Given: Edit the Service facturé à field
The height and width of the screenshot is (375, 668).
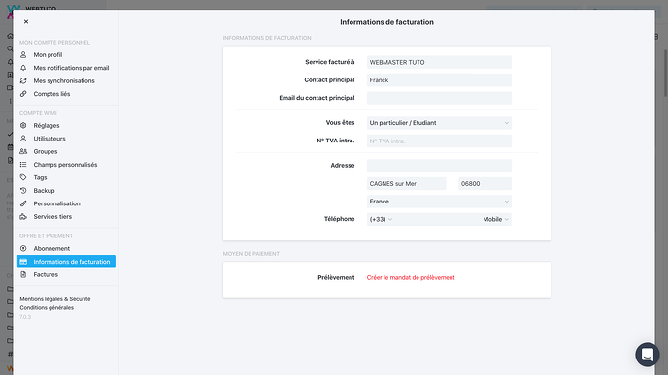Looking at the screenshot, I should pyautogui.click(x=439, y=62).
